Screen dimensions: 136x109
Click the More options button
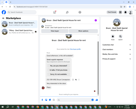(x=83, y=31)
